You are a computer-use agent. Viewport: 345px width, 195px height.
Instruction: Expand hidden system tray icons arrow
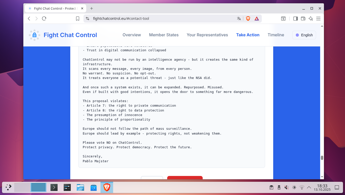309,187
